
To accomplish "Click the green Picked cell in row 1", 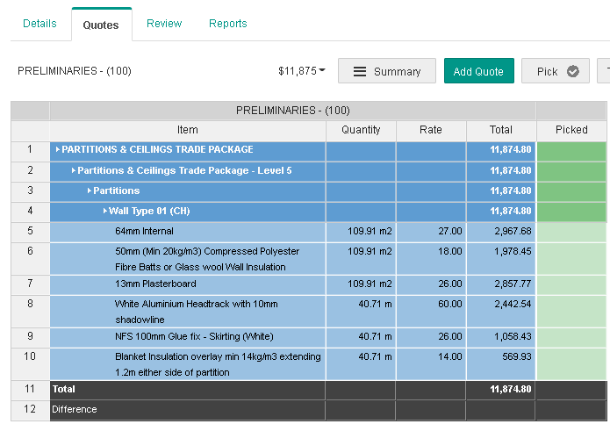I will tap(571, 150).
